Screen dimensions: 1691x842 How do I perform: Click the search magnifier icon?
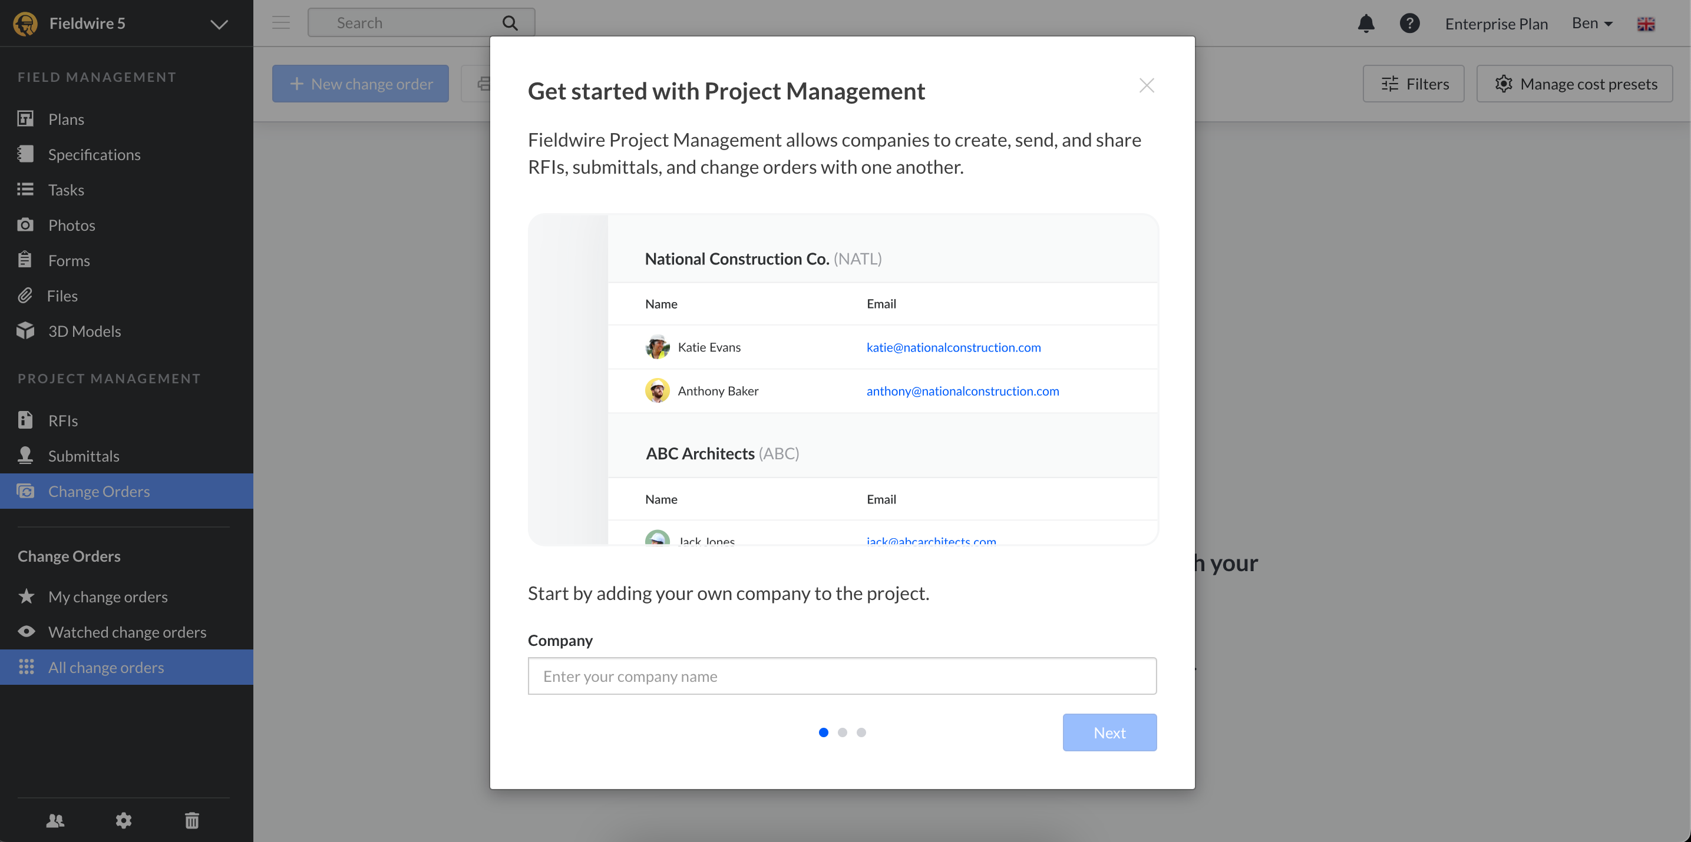(x=510, y=23)
